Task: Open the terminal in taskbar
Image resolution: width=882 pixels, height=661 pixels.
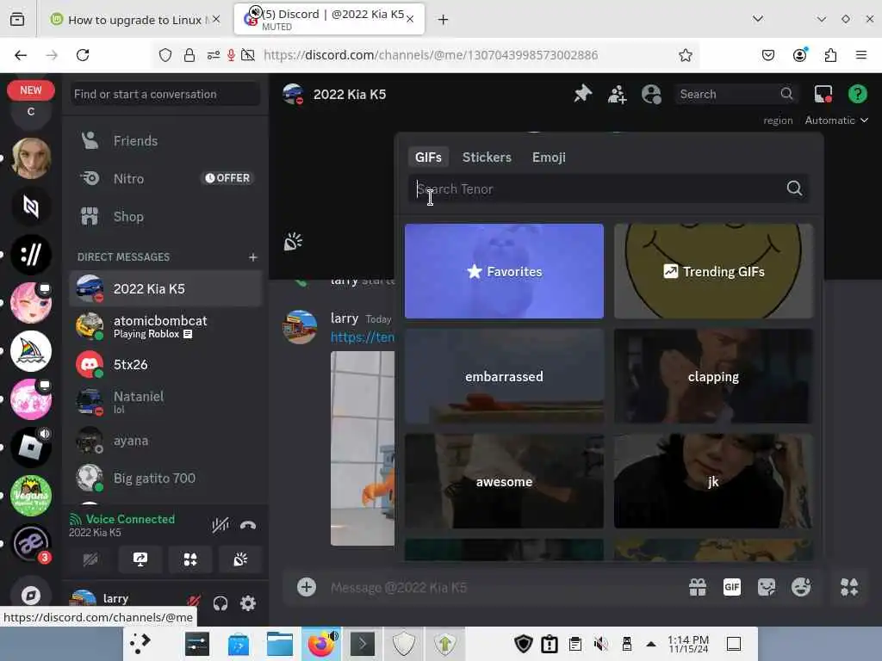Action: pos(363,644)
